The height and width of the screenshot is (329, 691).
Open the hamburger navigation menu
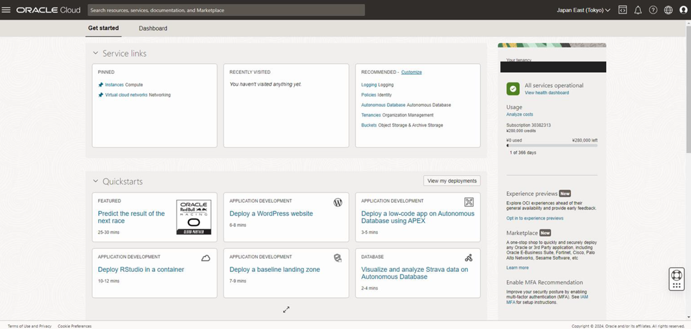(x=6, y=10)
